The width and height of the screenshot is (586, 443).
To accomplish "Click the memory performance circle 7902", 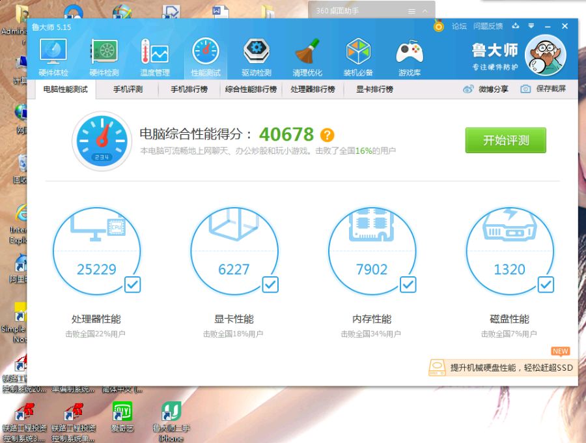I will coord(372,251).
